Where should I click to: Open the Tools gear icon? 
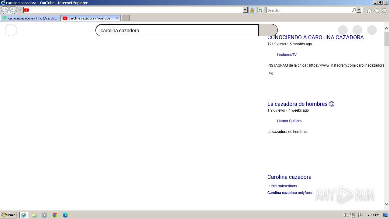click(x=384, y=11)
